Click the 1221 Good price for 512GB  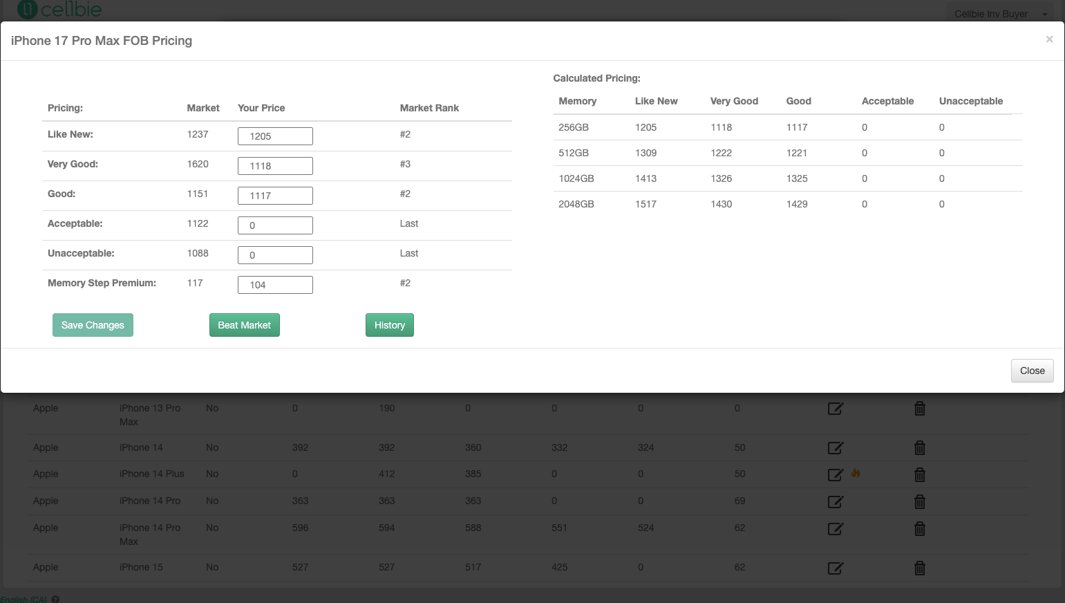tap(797, 153)
